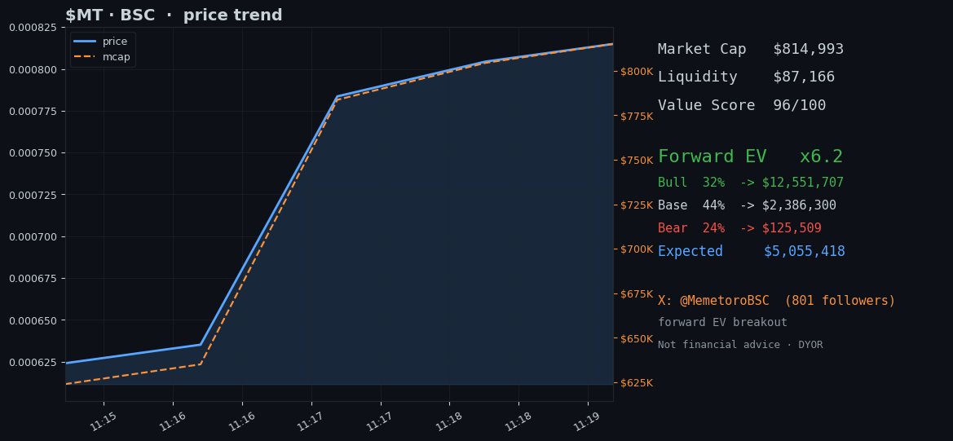
Task: Click the 11:15 time axis label
Action: click(x=102, y=421)
